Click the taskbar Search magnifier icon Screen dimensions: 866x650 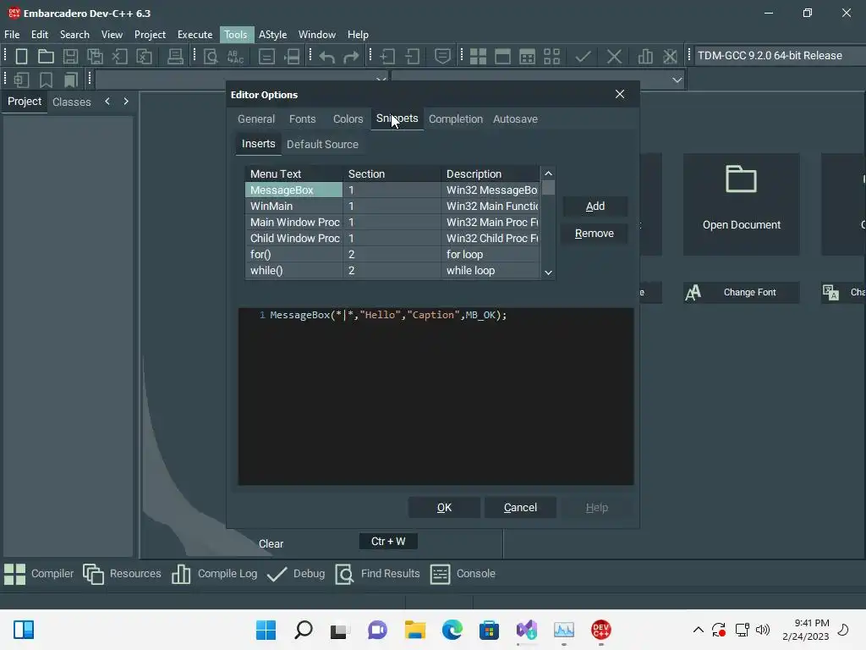coord(304,630)
